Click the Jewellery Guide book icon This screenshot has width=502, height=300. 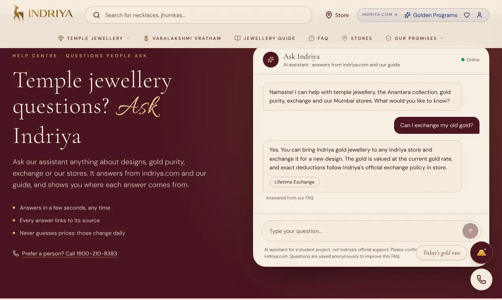coord(238,38)
